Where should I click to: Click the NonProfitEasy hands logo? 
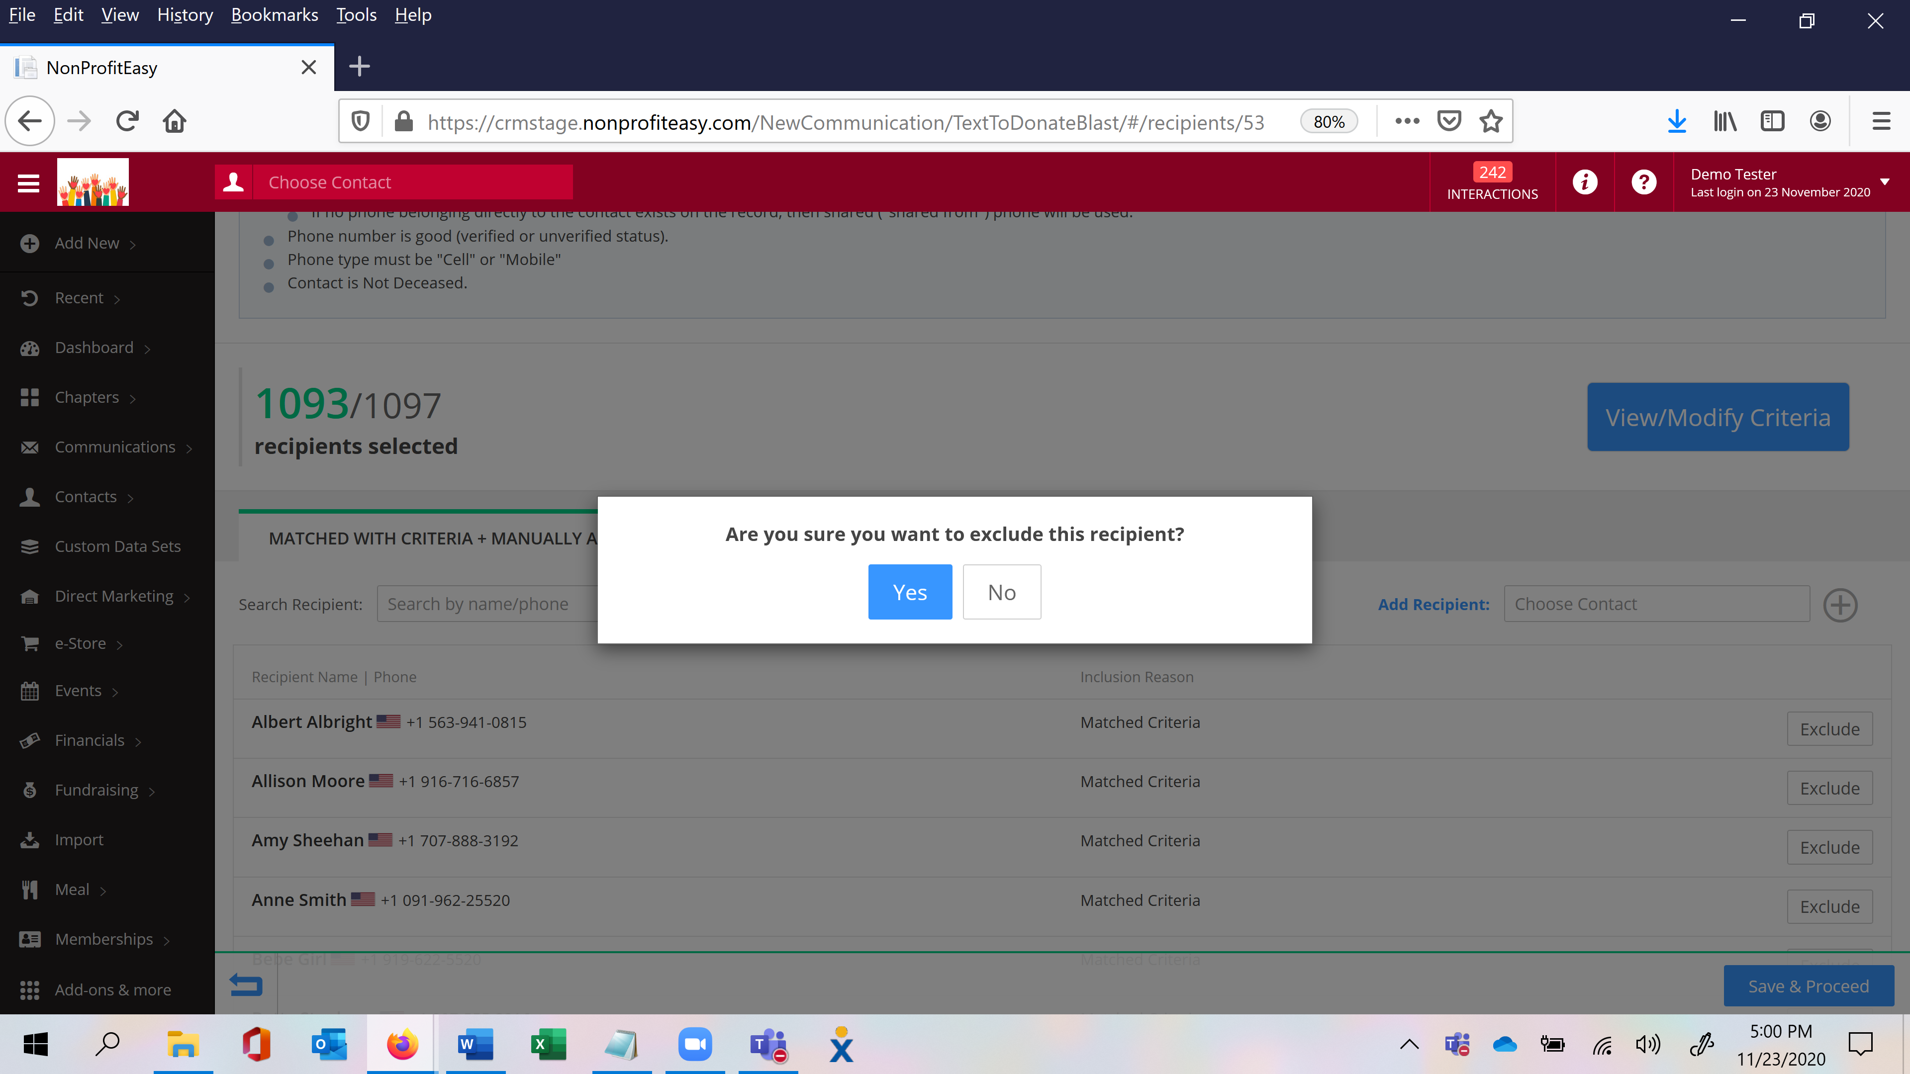(x=93, y=182)
